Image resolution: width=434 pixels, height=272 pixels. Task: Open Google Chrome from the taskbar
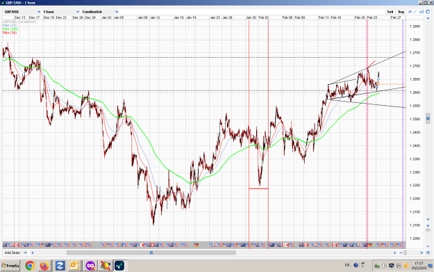tap(30, 266)
